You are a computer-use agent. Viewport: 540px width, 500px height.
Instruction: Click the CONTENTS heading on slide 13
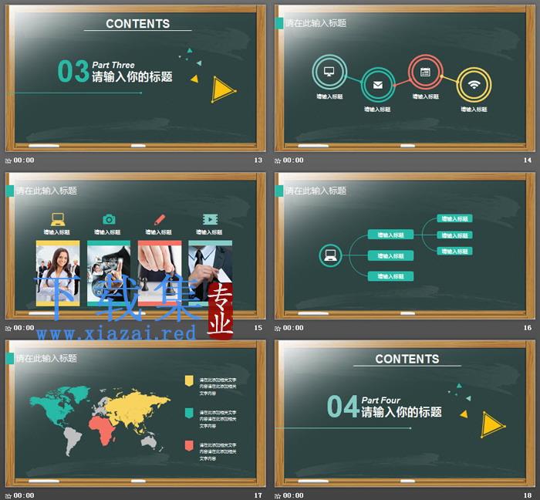[x=138, y=24]
